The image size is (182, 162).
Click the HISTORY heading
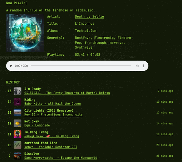[13, 82]
